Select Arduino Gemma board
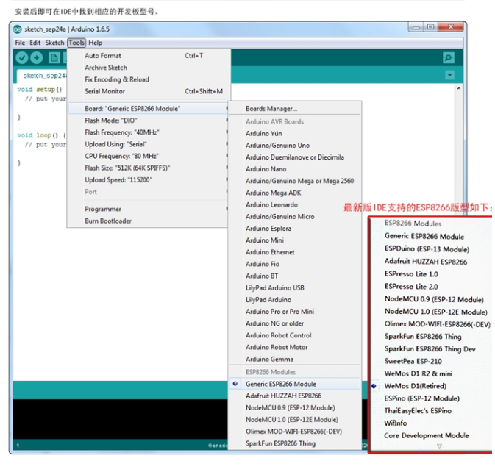The width and height of the screenshot is (495, 472). coord(294,359)
